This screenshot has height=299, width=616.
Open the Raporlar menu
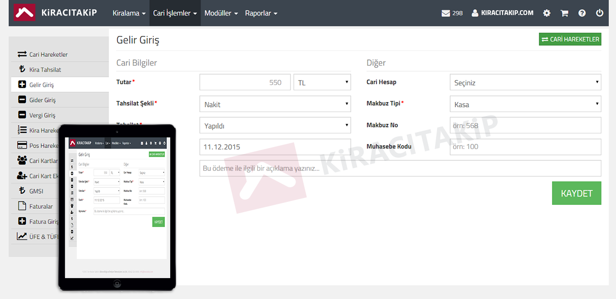click(x=261, y=13)
